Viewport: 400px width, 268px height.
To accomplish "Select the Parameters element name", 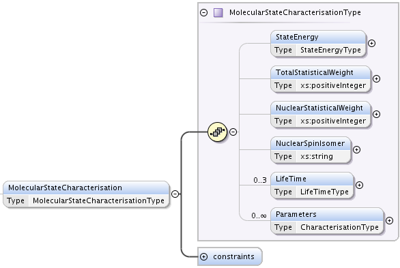I will pyautogui.click(x=296, y=214).
